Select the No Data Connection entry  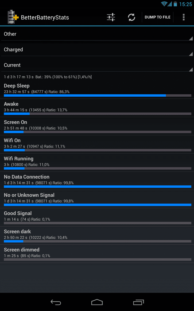[97, 181]
